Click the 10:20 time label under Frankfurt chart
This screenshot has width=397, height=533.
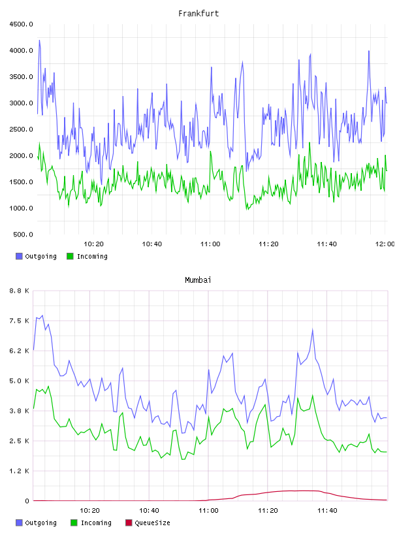[x=93, y=244]
